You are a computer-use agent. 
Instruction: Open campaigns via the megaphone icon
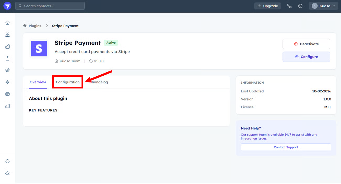click(x=8, y=70)
